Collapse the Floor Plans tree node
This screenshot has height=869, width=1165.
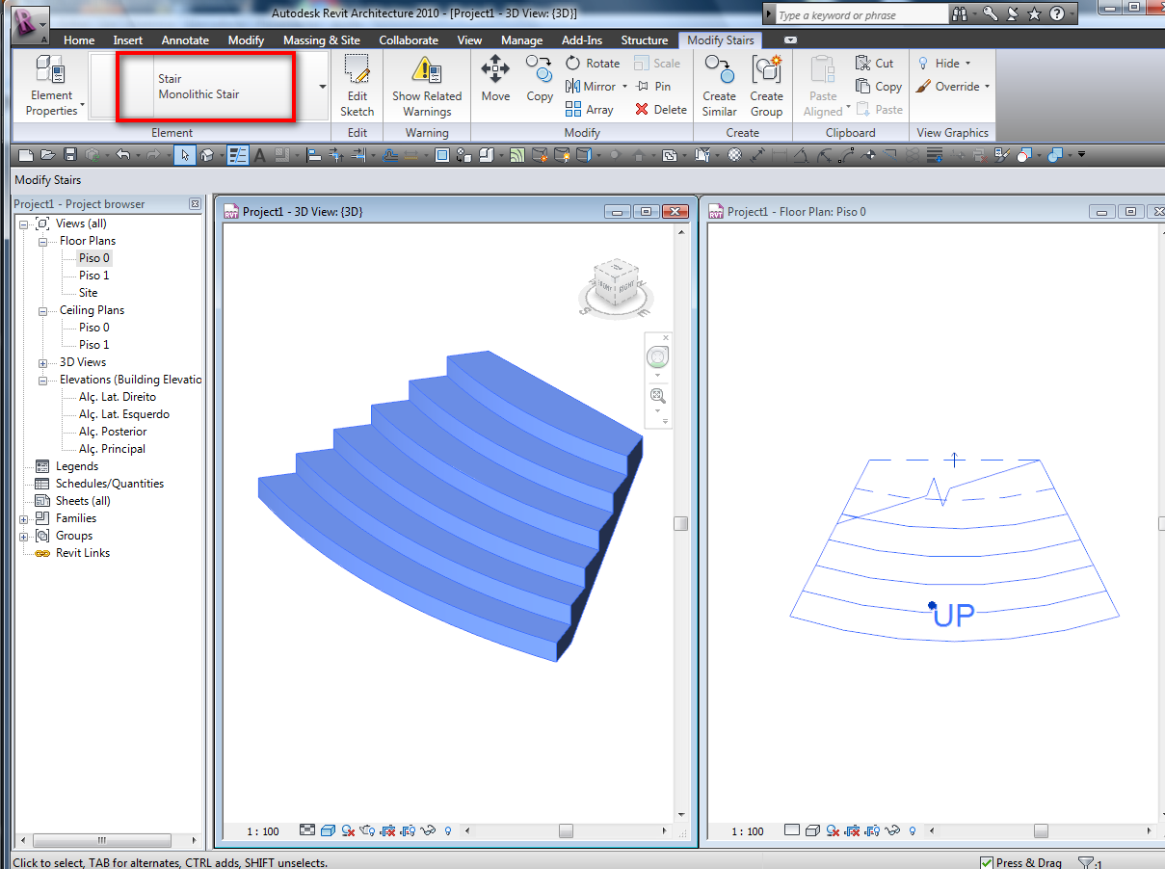click(43, 241)
